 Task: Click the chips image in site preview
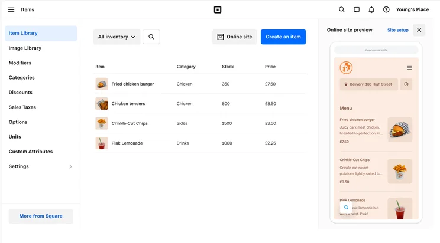point(400,171)
